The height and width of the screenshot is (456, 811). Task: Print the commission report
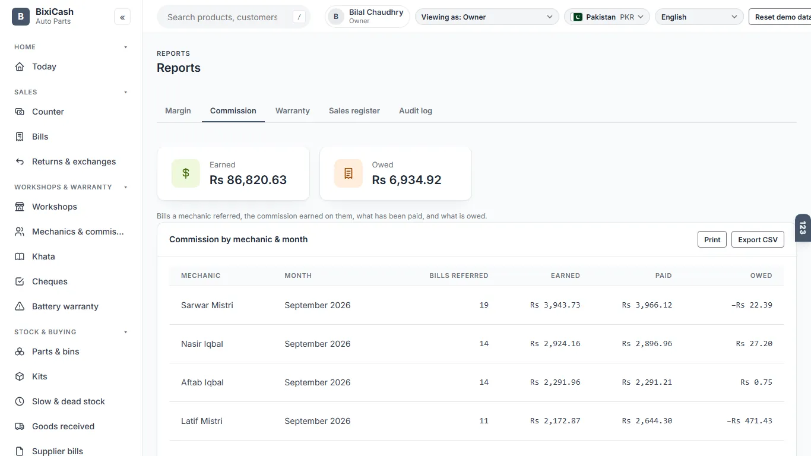click(712, 239)
